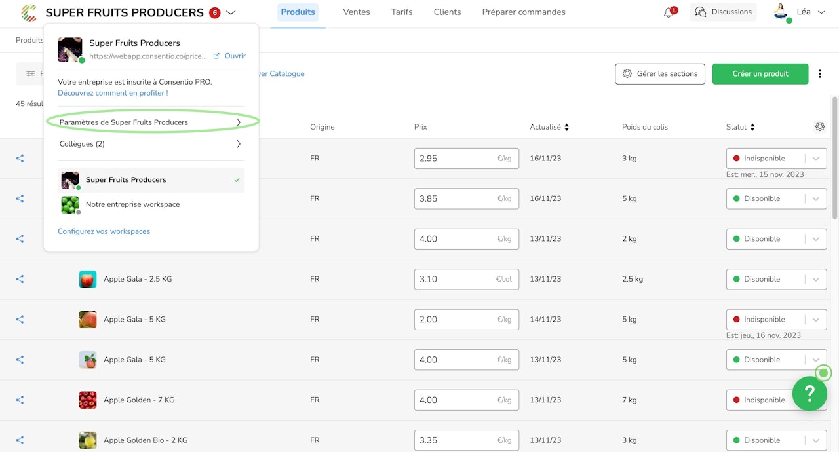This screenshot has height=452, width=839.
Task: Follow the Configurez vos workspaces link
Action: (x=104, y=231)
